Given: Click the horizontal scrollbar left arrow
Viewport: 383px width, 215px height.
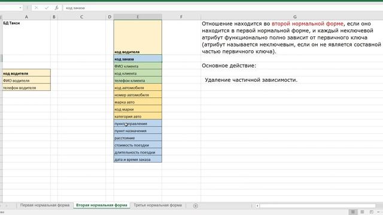Looking at the screenshot, I should (x=257, y=205).
